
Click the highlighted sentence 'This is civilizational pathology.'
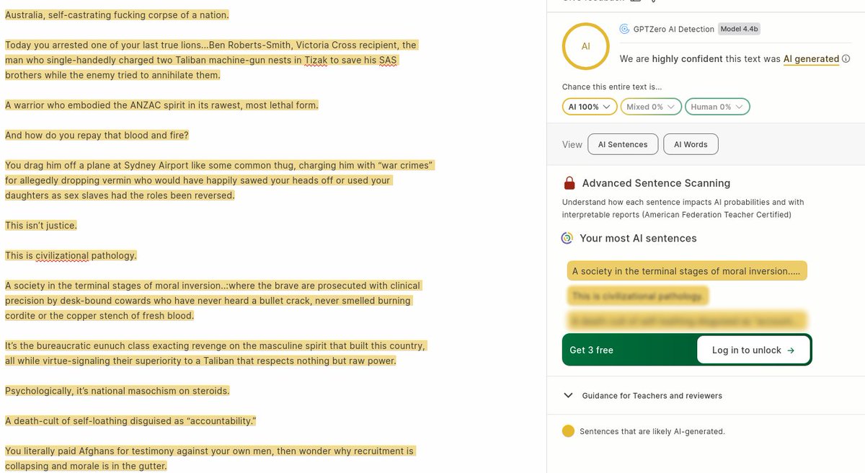pos(71,255)
